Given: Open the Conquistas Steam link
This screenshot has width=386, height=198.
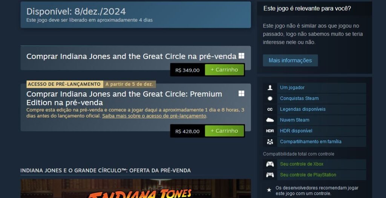Looking at the screenshot, I should (299, 98).
